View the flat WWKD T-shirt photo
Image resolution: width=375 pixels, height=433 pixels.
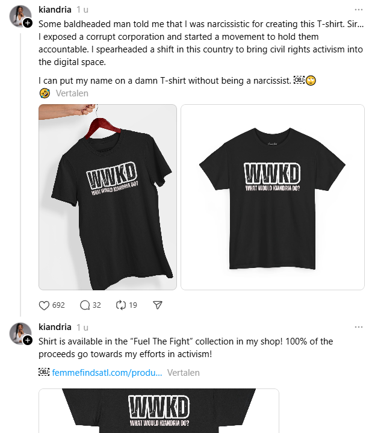[x=273, y=197]
